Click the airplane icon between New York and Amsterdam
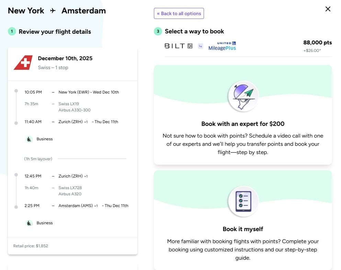This screenshot has height=270, width=341. click(53, 11)
